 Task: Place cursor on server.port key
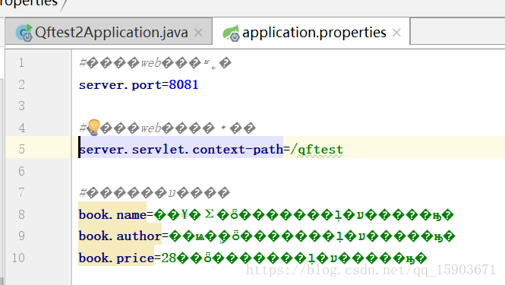click(120, 85)
